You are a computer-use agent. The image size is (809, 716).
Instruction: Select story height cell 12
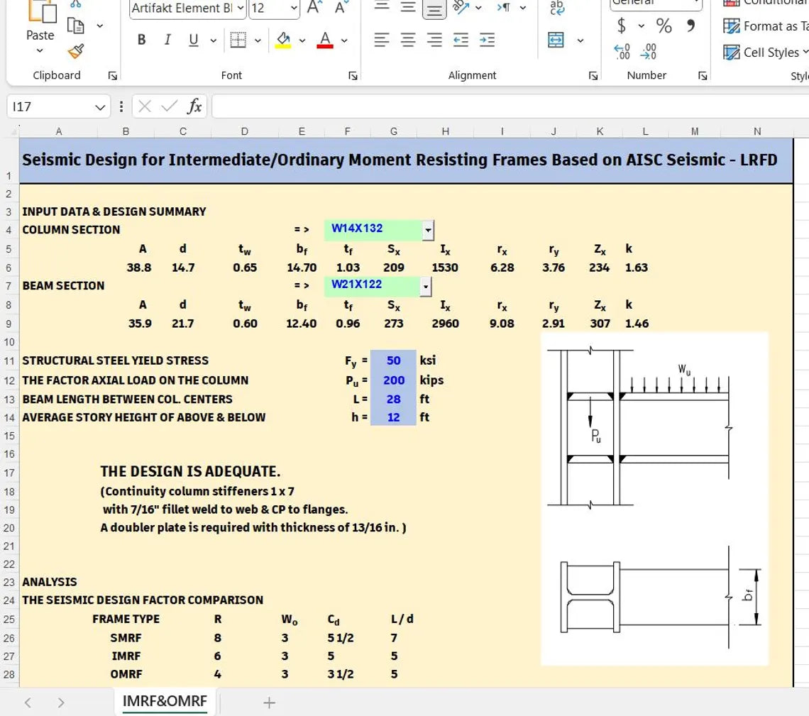coord(393,417)
